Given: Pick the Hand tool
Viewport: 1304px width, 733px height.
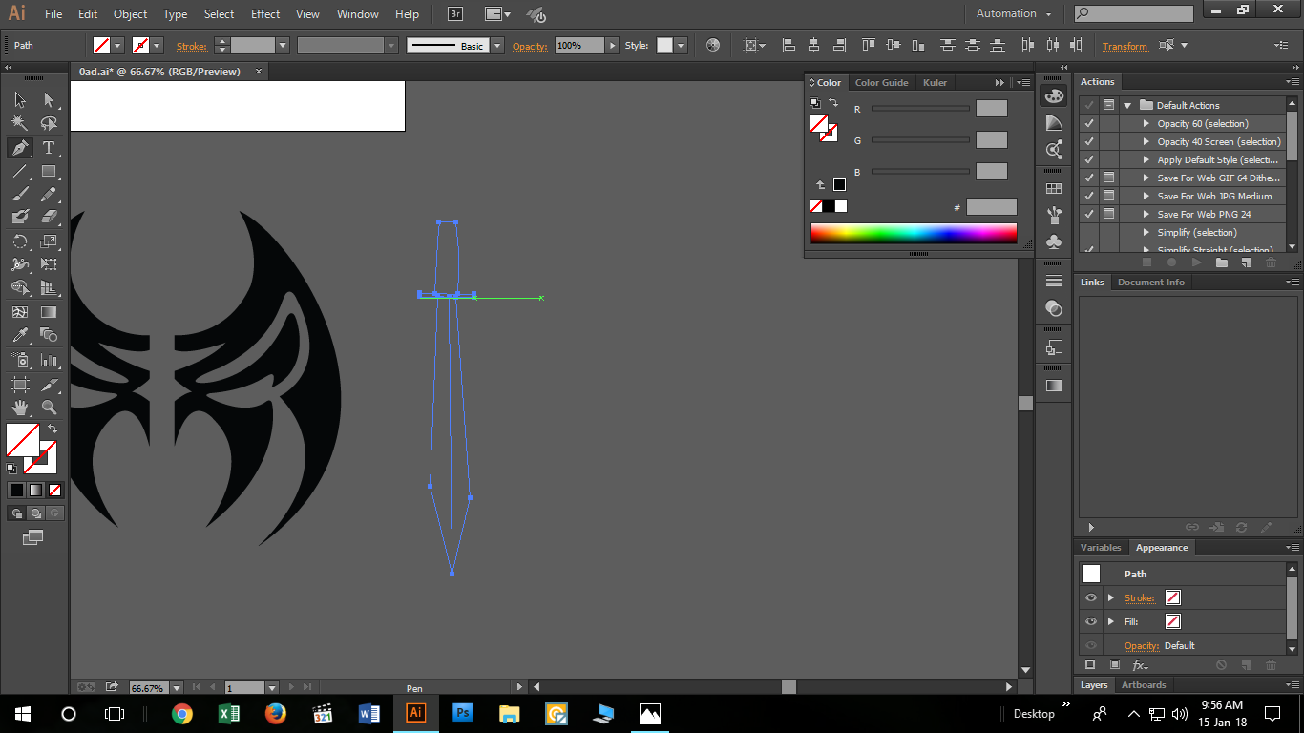Looking at the screenshot, I should pos(19,408).
